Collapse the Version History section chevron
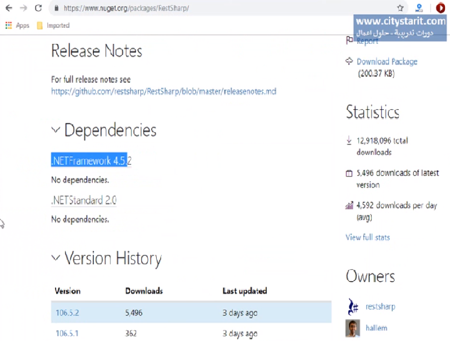Screen dimensions: 450x341 coord(56,258)
